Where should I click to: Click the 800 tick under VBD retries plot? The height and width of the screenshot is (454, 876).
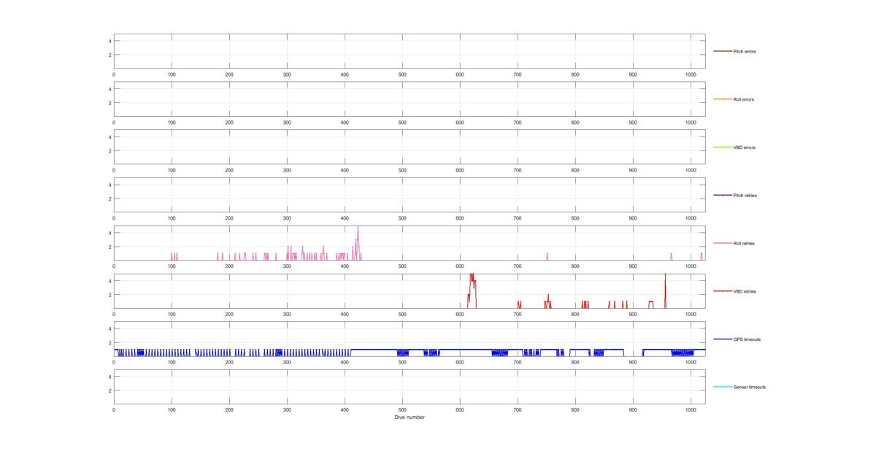click(575, 314)
